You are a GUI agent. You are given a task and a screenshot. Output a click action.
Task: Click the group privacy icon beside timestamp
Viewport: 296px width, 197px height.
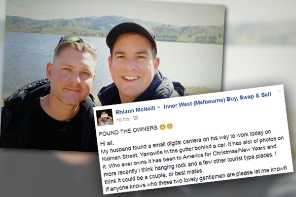click(x=136, y=118)
